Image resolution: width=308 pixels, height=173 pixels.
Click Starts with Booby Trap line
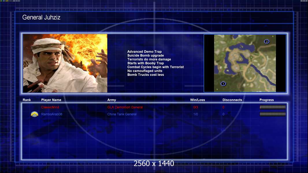pos(146,63)
